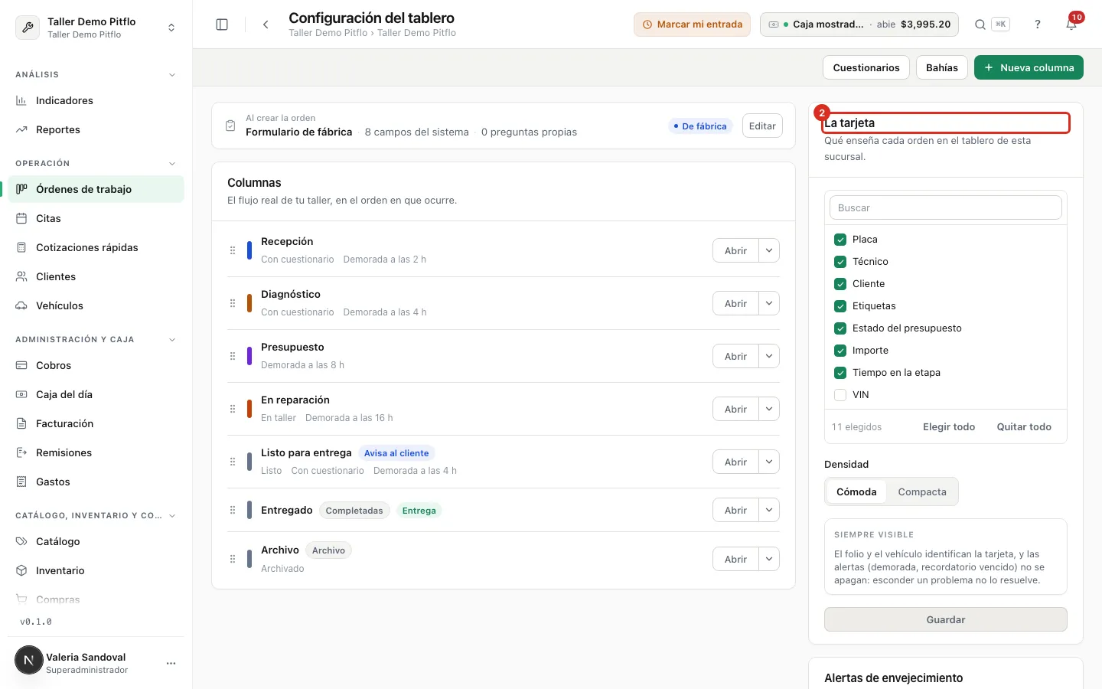This screenshot has width=1102, height=689.
Task: Toggle the sidebar panel icon
Action: click(x=222, y=24)
